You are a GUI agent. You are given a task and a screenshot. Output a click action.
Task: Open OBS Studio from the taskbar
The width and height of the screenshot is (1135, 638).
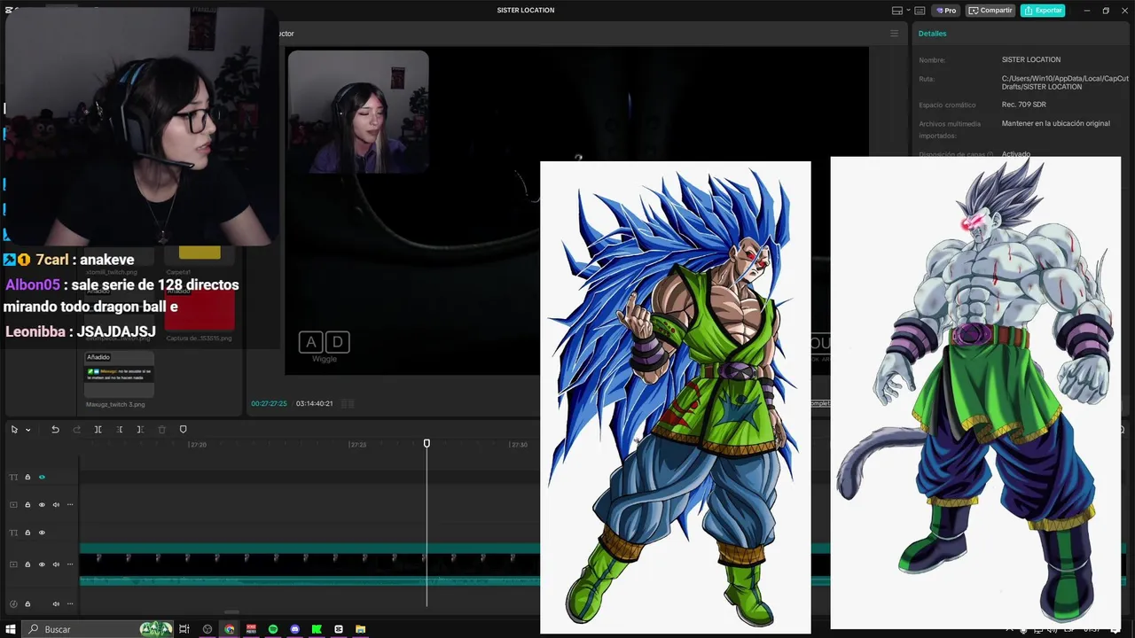tap(207, 629)
